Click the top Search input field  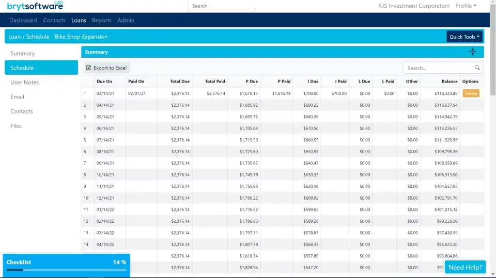(x=221, y=6)
